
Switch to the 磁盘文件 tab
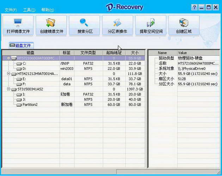21,45
